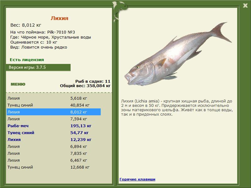Click the Где: Чёрное море line

point(51,37)
